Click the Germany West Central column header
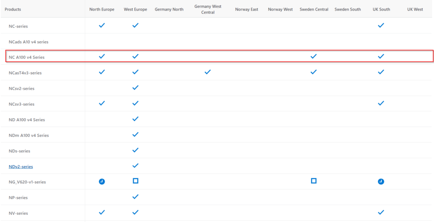434x222 pixels. (x=208, y=9)
